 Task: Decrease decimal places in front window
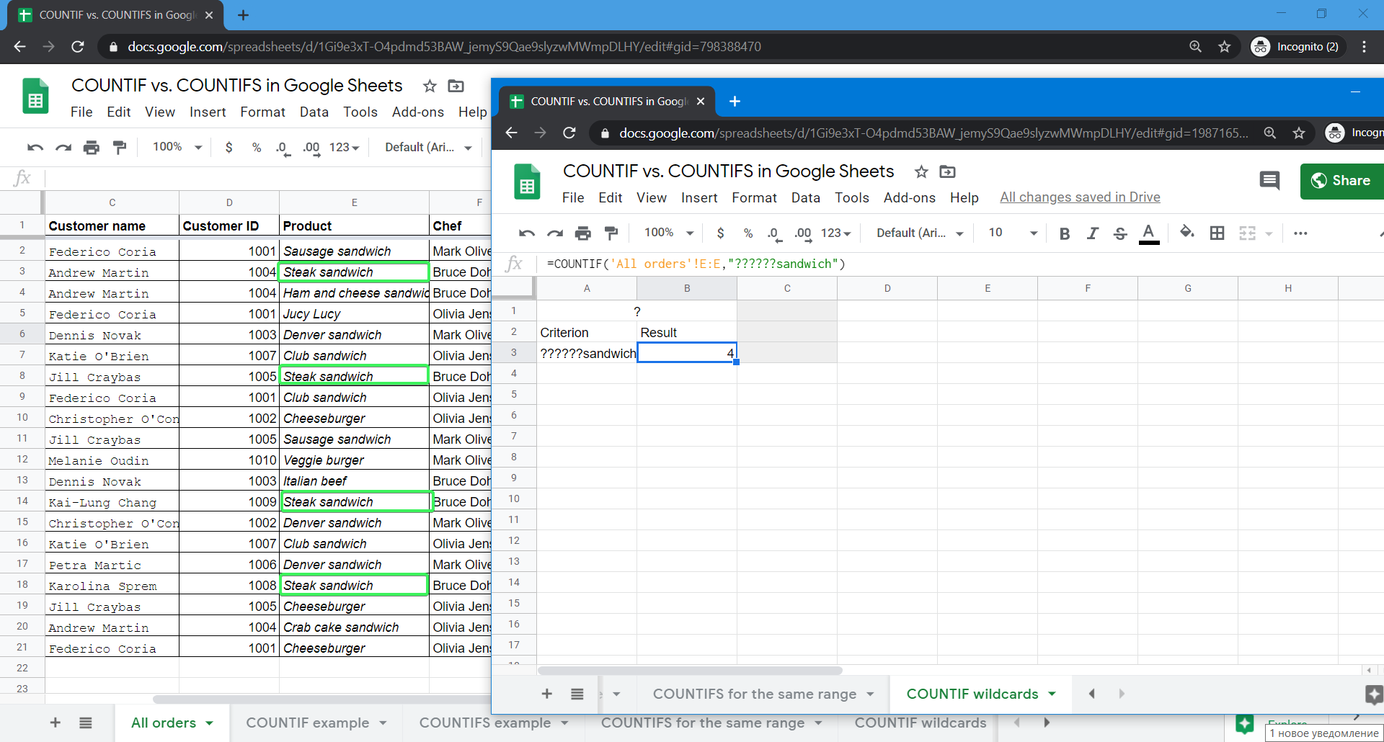[x=774, y=233]
